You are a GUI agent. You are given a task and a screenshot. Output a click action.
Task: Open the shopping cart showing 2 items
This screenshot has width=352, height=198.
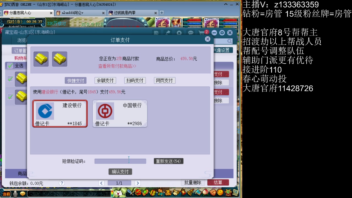tap(202, 32)
